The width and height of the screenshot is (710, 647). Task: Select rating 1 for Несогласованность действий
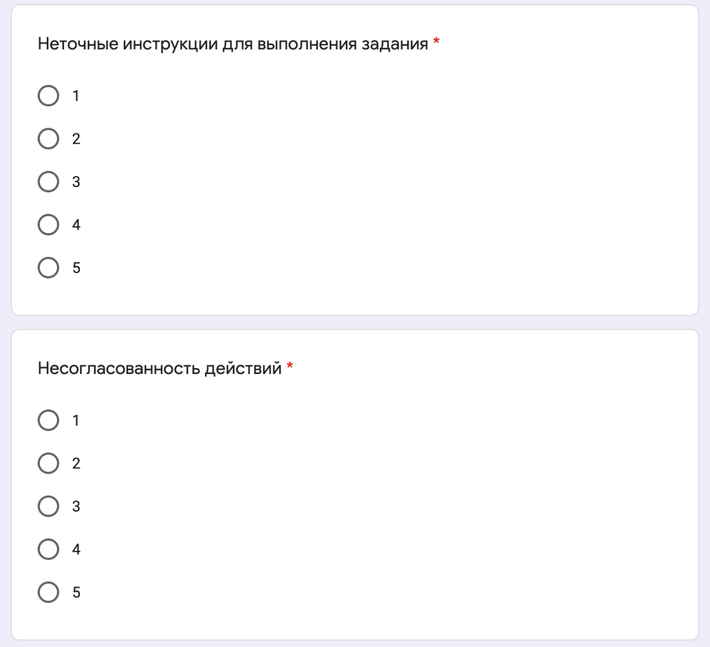coord(49,420)
